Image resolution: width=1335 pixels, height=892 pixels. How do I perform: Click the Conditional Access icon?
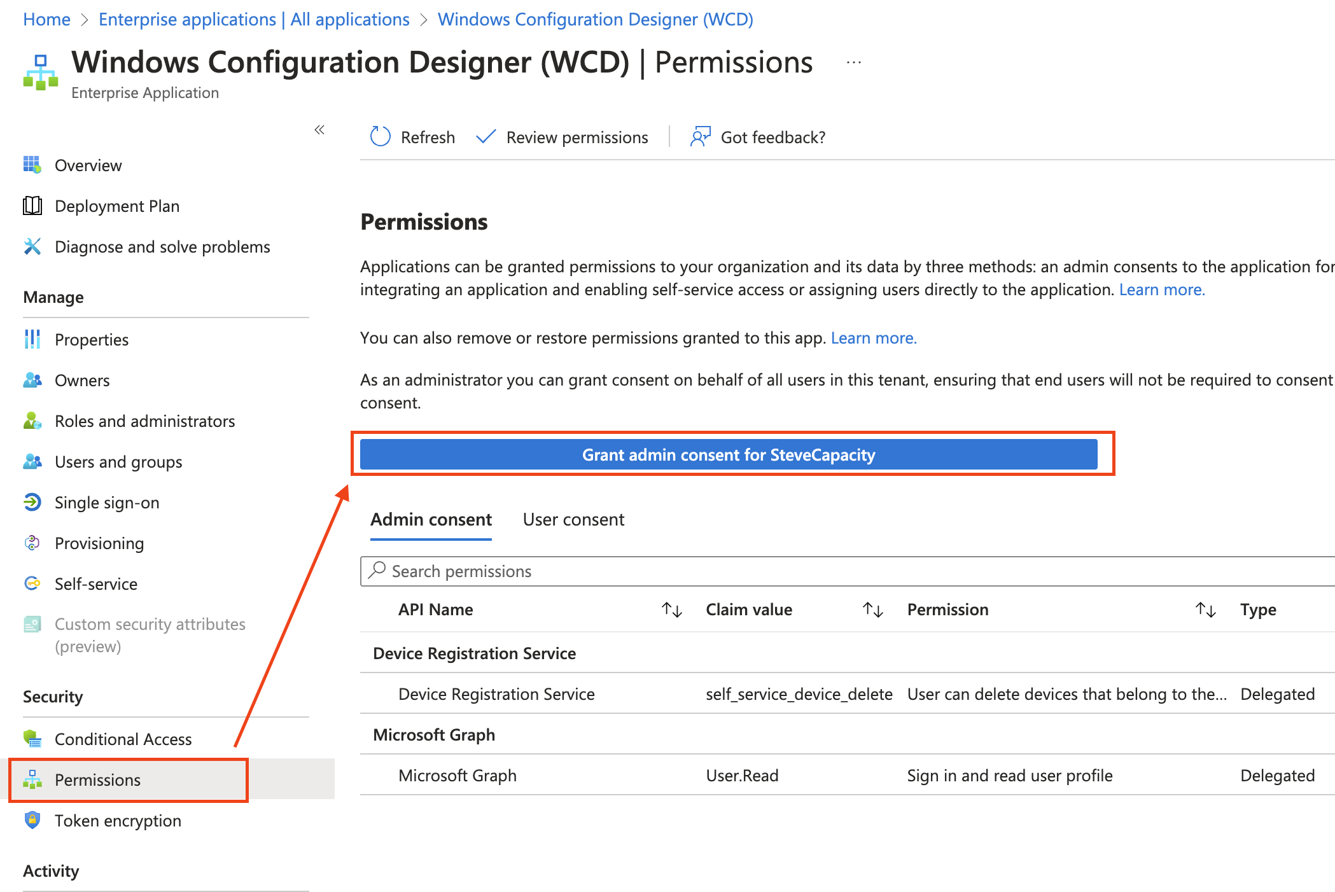click(32, 739)
